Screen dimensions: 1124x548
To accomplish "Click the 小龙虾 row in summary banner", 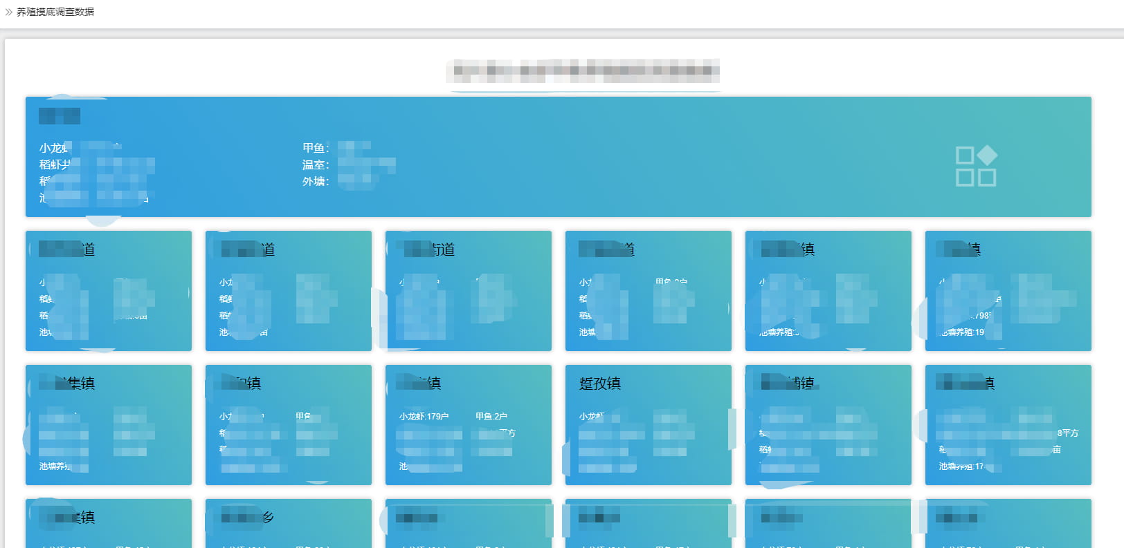I will pos(54,148).
